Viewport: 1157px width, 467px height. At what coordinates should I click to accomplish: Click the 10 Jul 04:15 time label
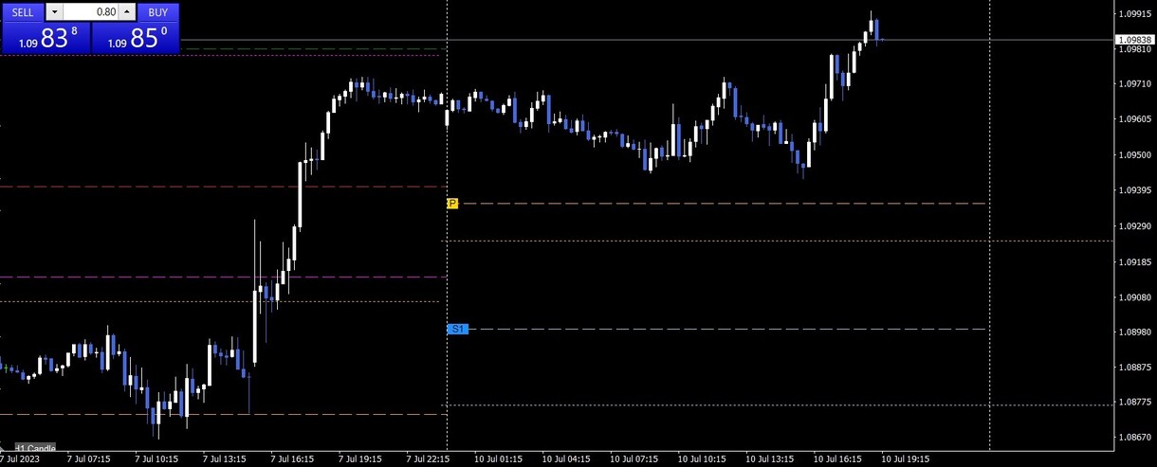566,459
